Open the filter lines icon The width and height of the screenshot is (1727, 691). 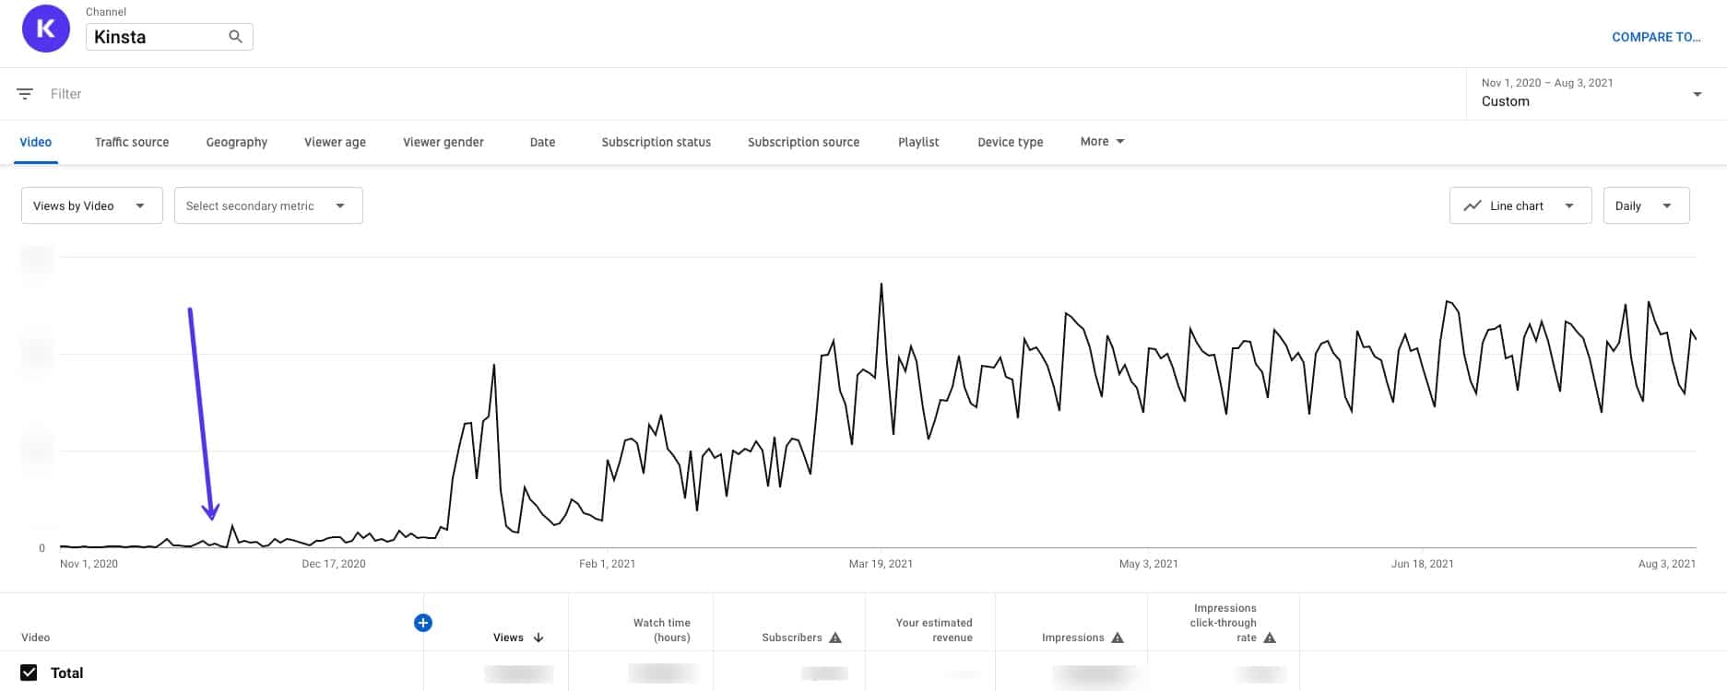point(25,94)
